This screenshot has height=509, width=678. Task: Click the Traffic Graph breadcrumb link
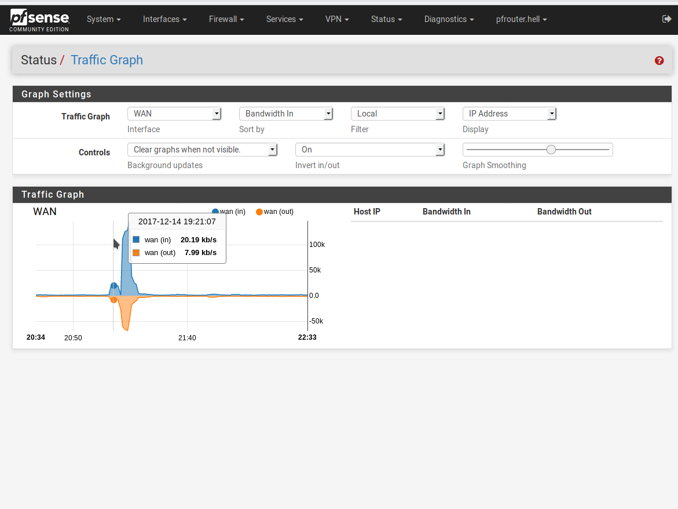[x=107, y=60]
